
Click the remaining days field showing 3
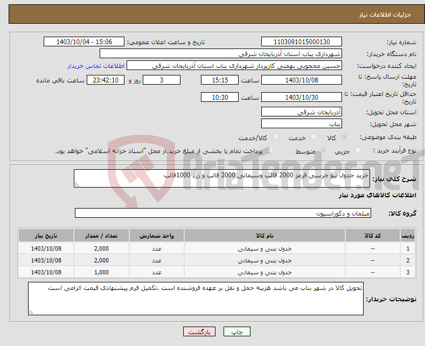162,80
